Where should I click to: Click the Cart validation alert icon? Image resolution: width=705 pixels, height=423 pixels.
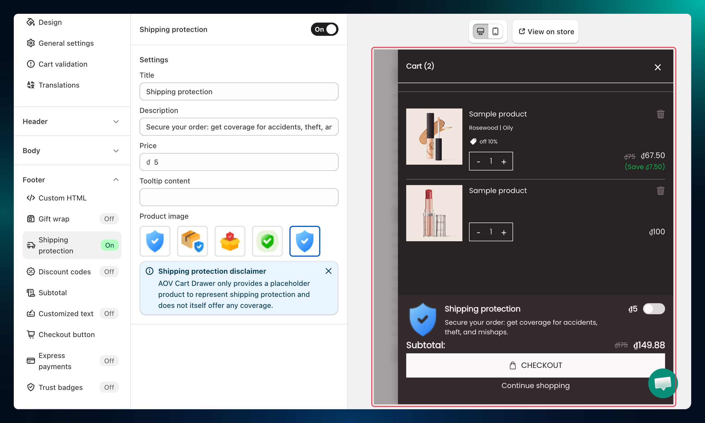(31, 64)
